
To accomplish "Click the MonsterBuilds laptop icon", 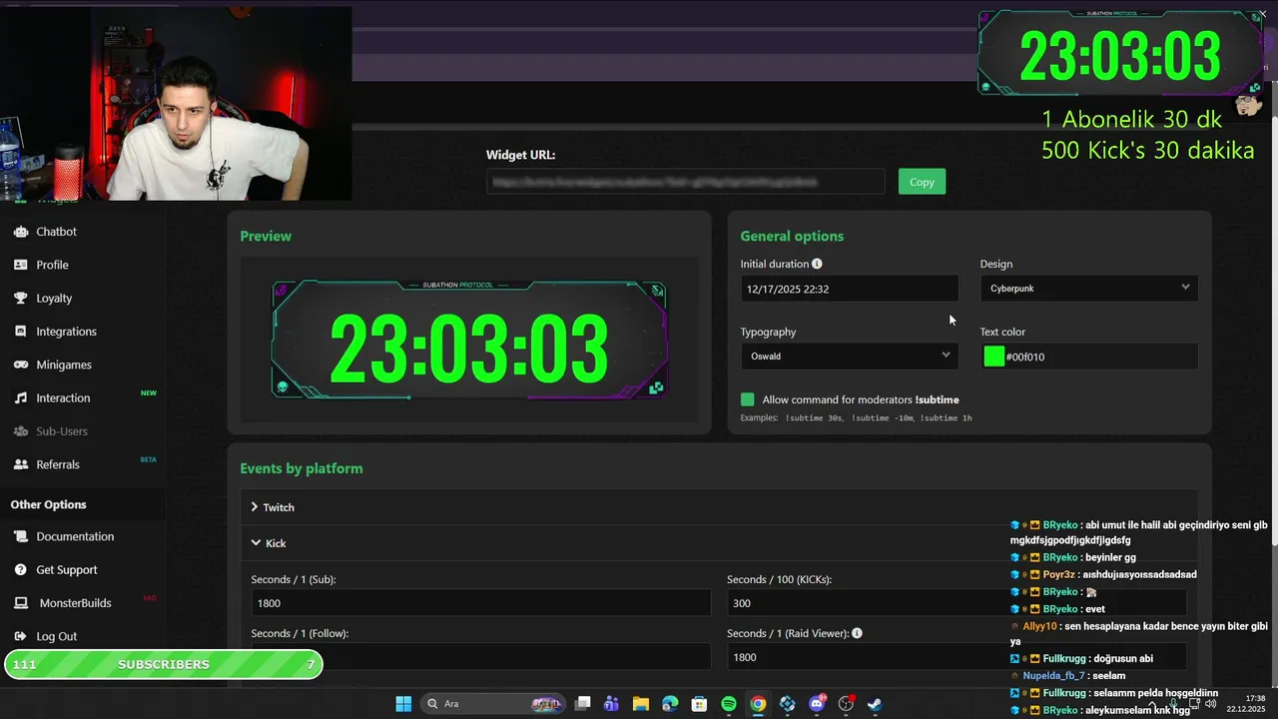I will [x=20, y=603].
